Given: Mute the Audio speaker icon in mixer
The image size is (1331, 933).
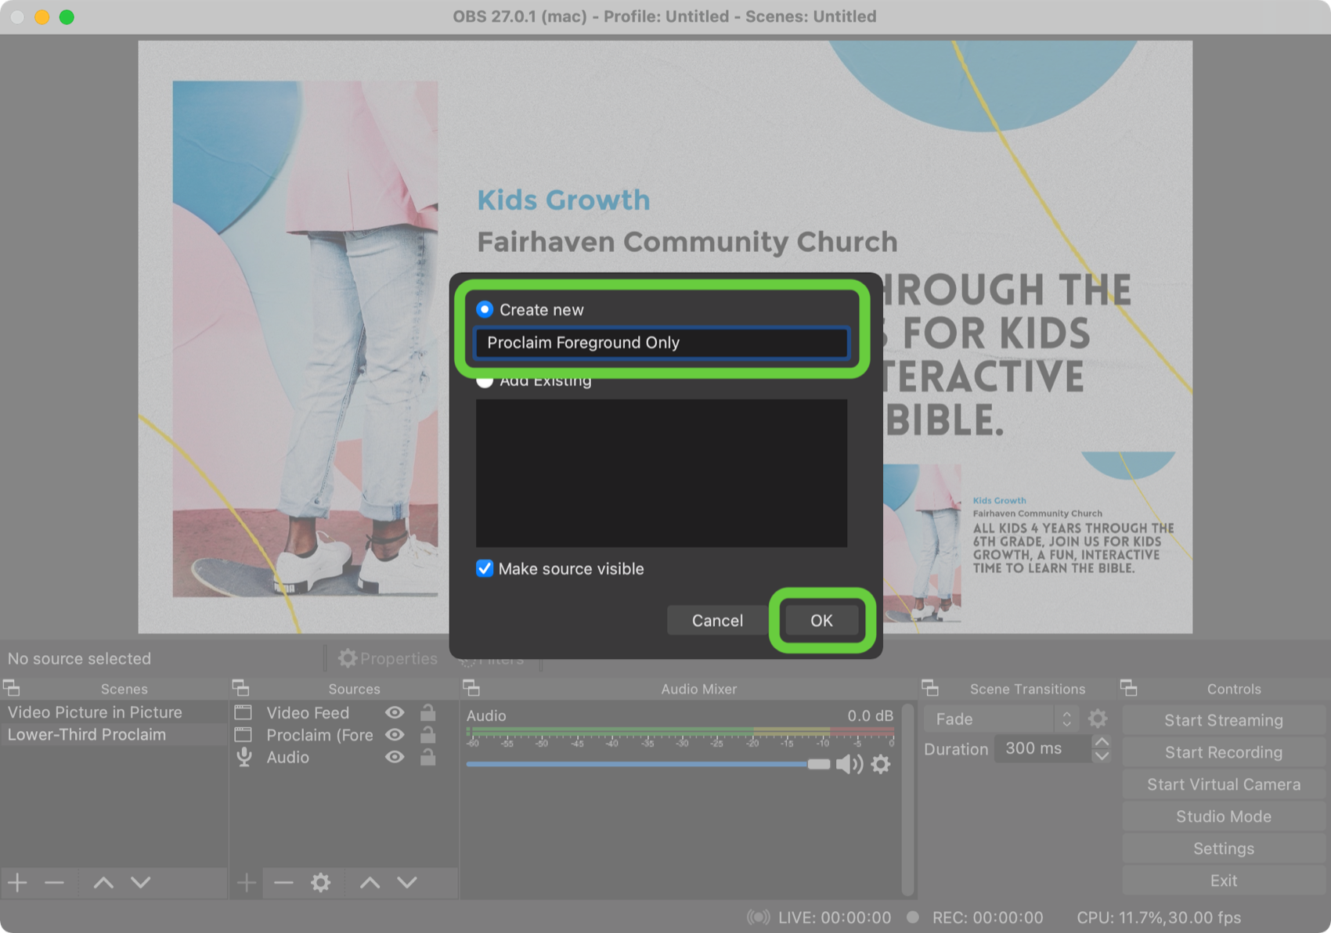Looking at the screenshot, I should tap(847, 764).
